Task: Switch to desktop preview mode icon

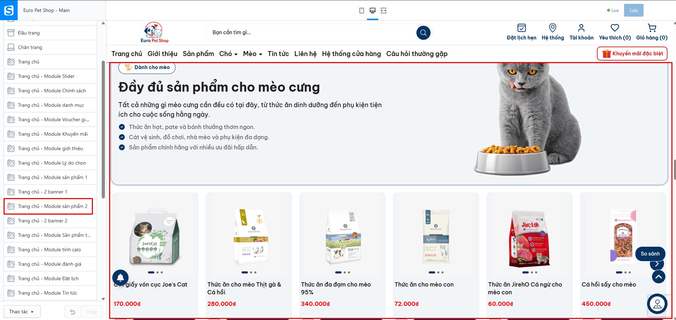Action: tap(372, 11)
